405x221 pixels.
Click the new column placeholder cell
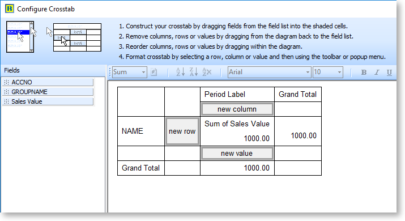237,109
